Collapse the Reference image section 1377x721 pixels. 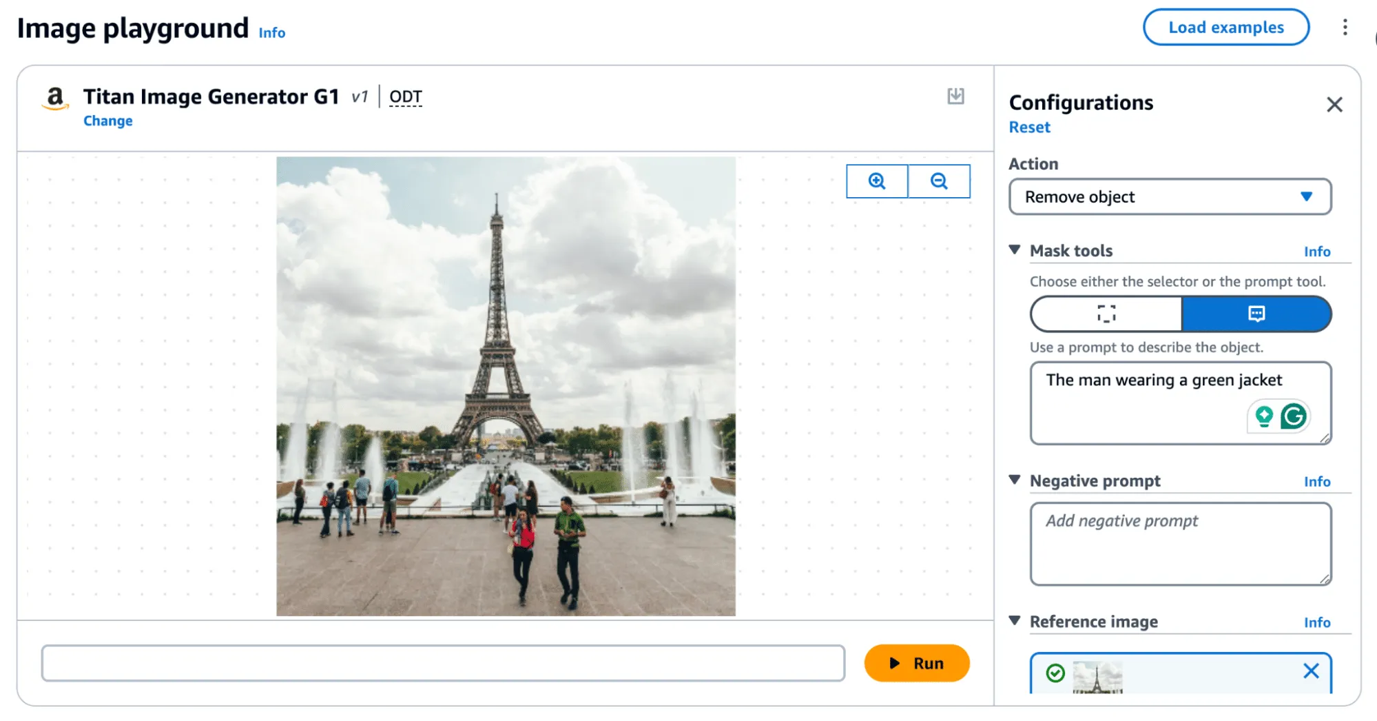[1015, 621]
